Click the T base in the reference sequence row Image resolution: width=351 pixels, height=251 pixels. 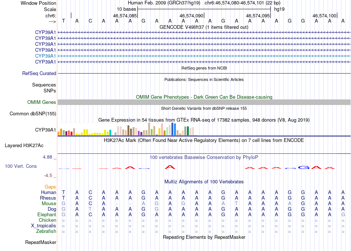64,21
